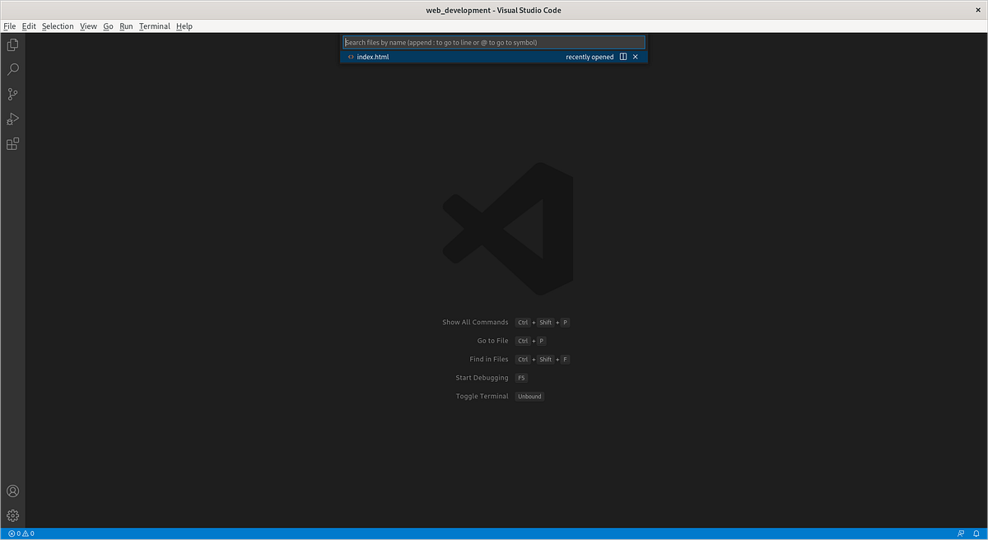Show notifications via status bar bell

click(x=976, y=533)
